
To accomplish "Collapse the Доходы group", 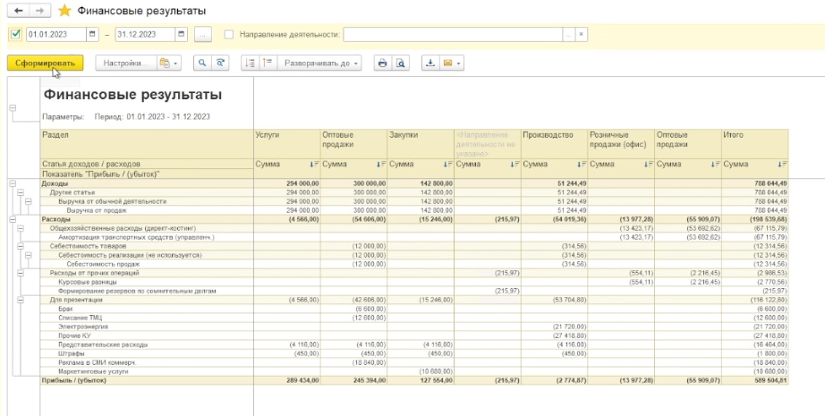I will point(13,183).
